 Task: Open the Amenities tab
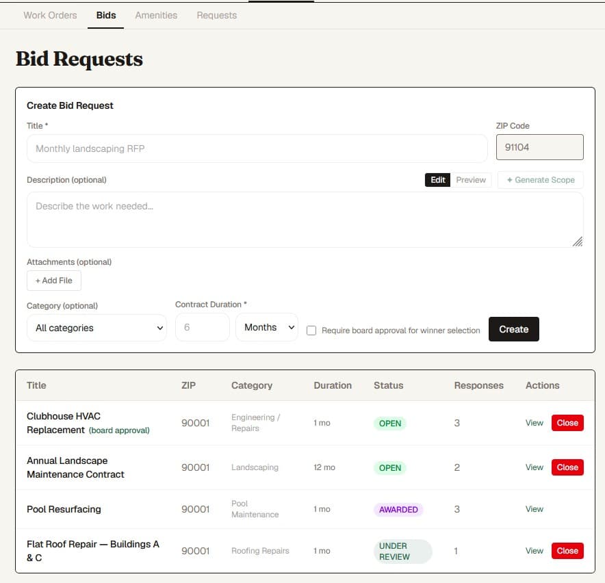tap(156, 16)
